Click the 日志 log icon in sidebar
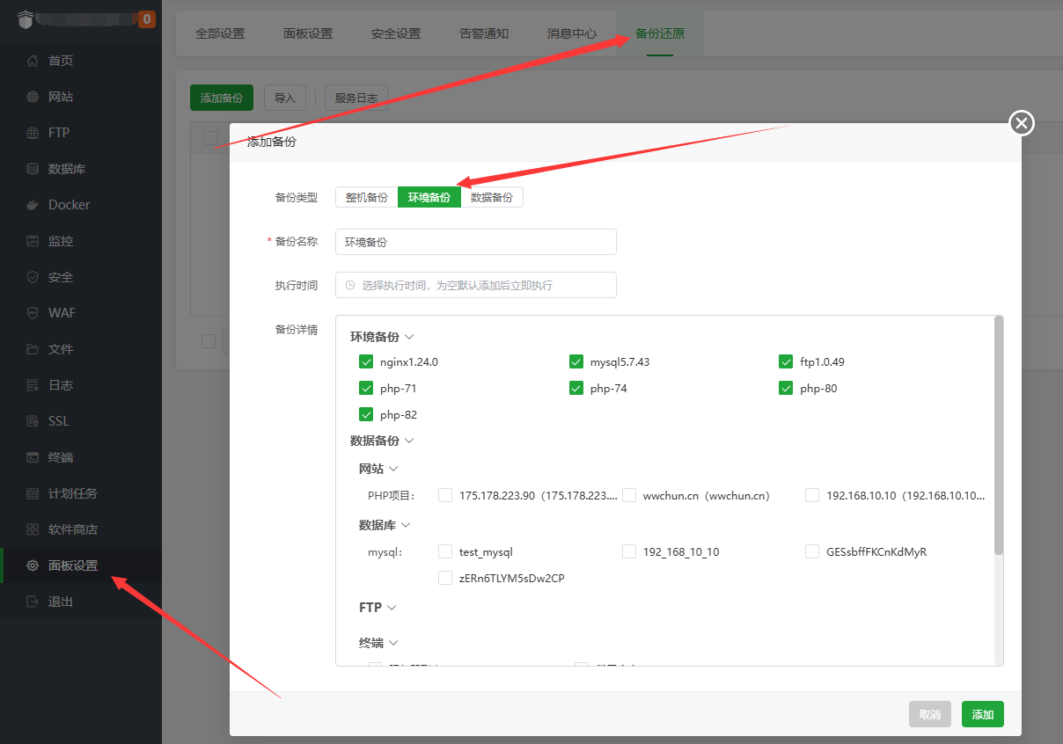Viewport: 1063px width, 744px height. tap(33, 385)
